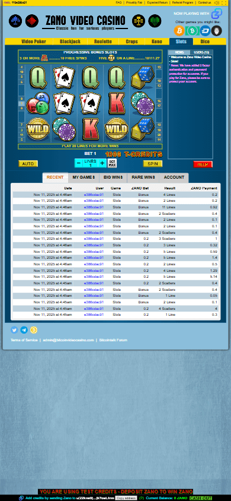Click the yellow club pixel icon
Image resolution: width=231 pixels, height=501 pixels.
point(139,21)
